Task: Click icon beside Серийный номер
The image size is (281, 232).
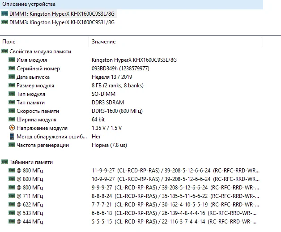Action: pyautogui.click(x=12, y=68)
